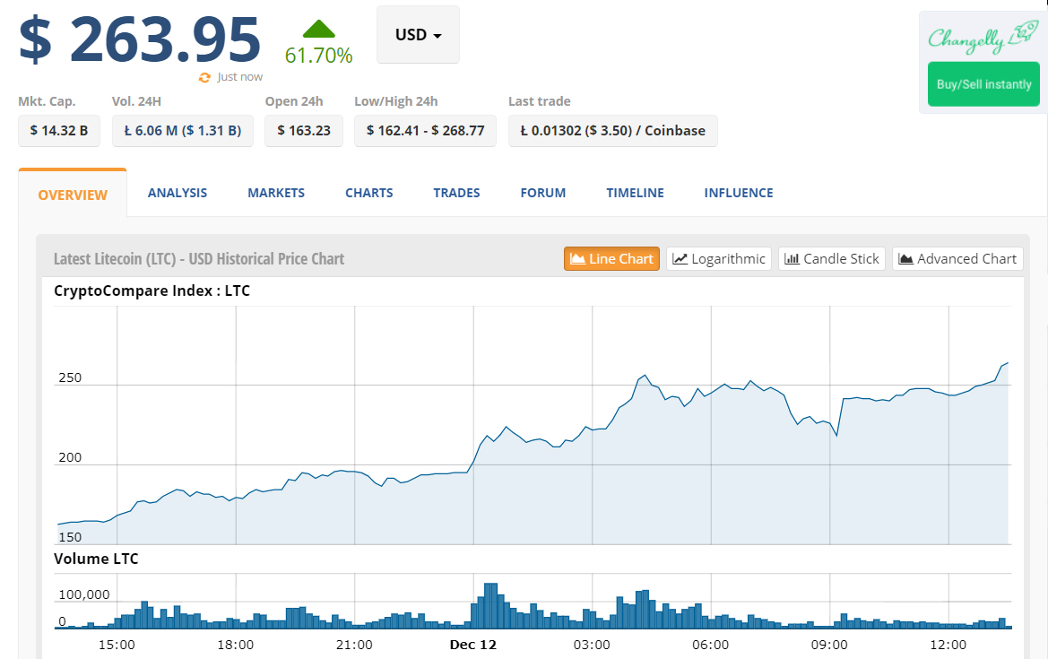Open the USD currency dropdown

(x=418, y=35)
